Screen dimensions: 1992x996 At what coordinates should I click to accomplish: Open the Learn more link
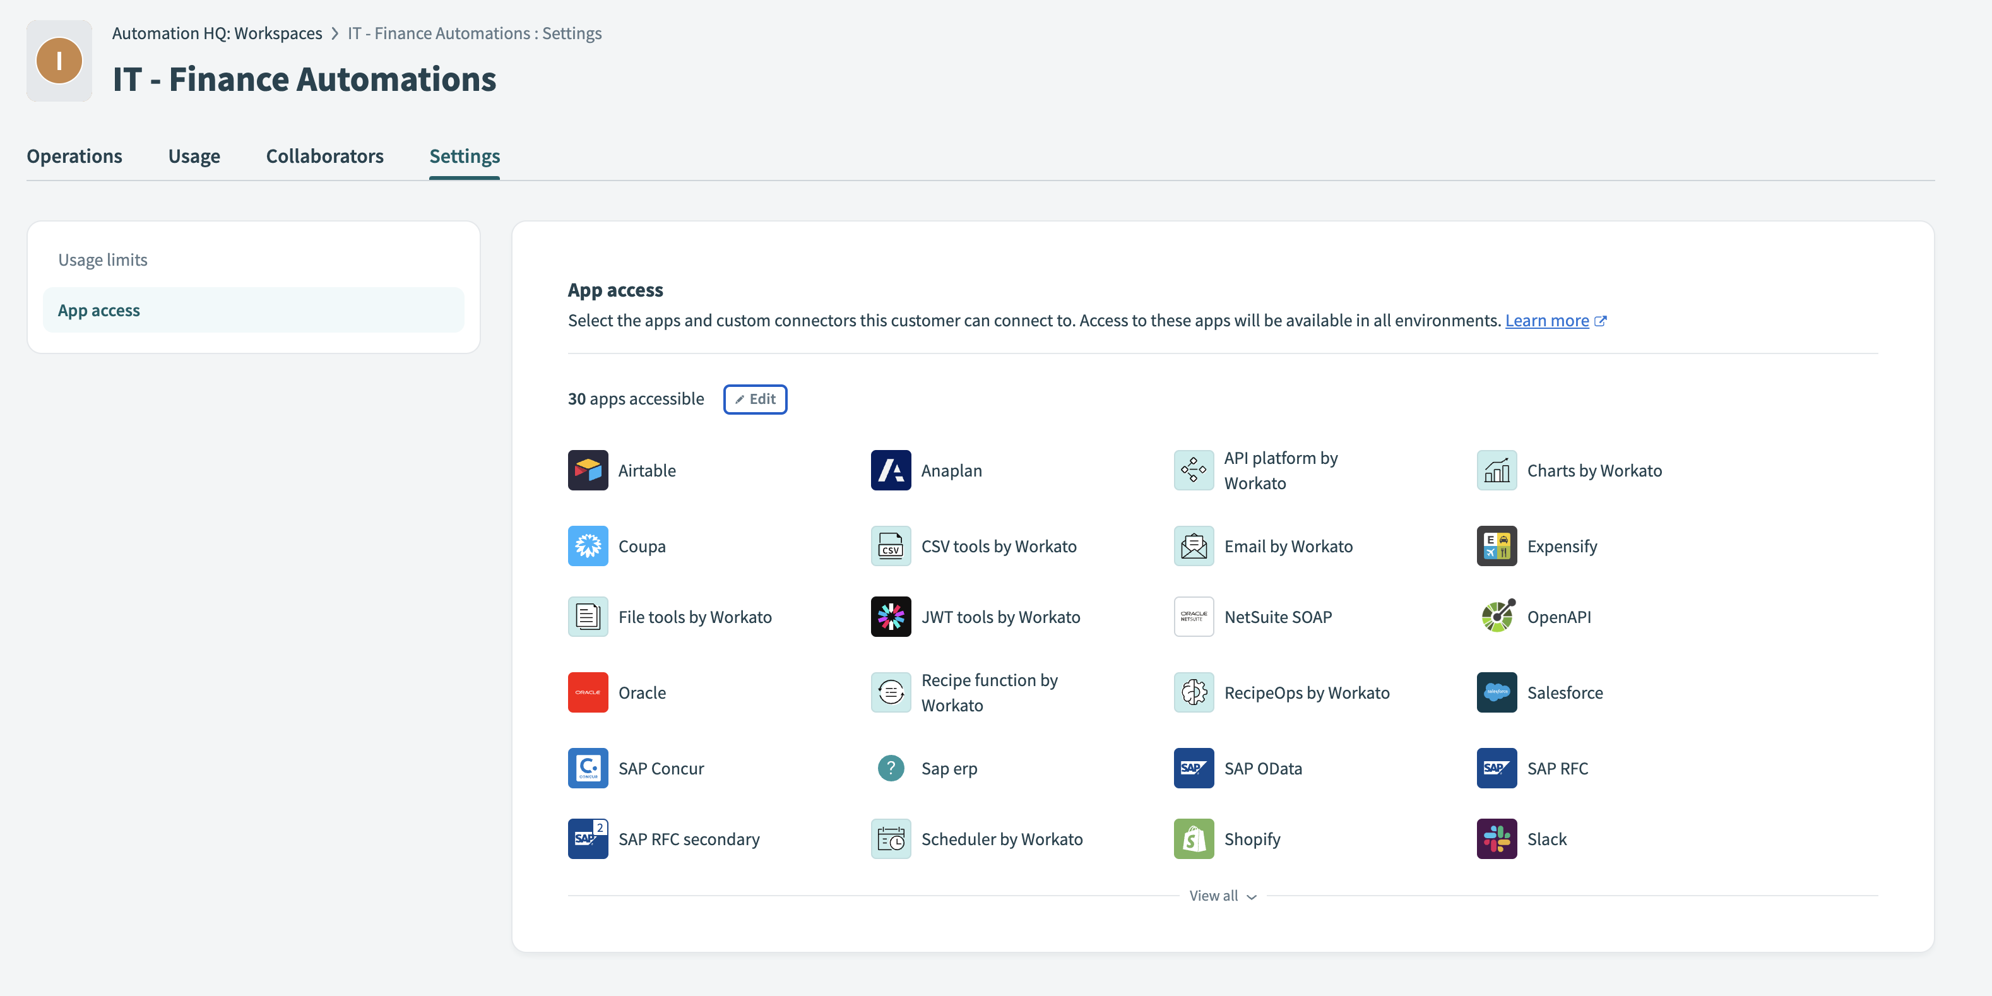(x=1546, y=320)
